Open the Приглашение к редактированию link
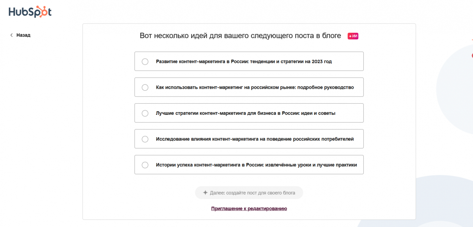Viewport: 473px width, 227px height. point(249,208)
